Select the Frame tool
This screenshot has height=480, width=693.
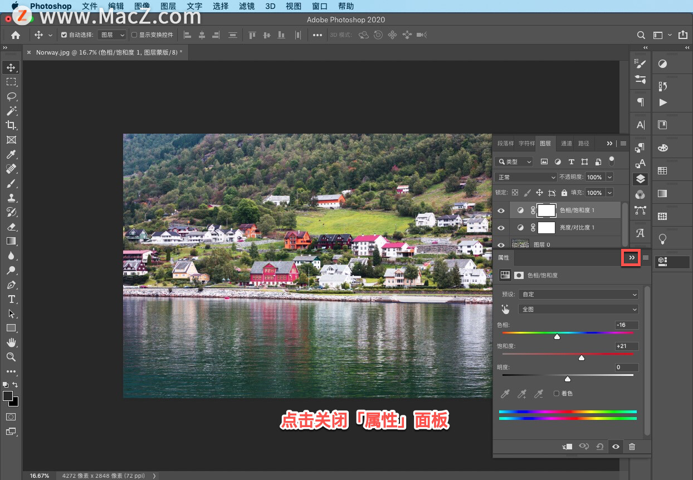coord(11,140)
